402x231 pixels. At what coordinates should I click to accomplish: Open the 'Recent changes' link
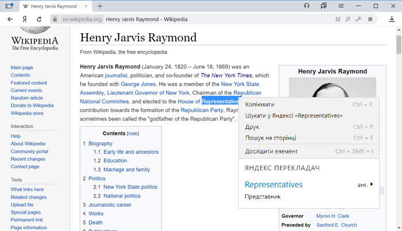(28, 159)
